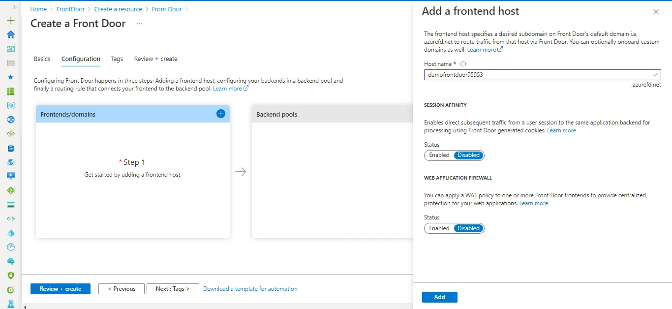Viewport: 672px width, 309px height.
Task: Open Download a template for automation link
Action: (x=250, y=289)
